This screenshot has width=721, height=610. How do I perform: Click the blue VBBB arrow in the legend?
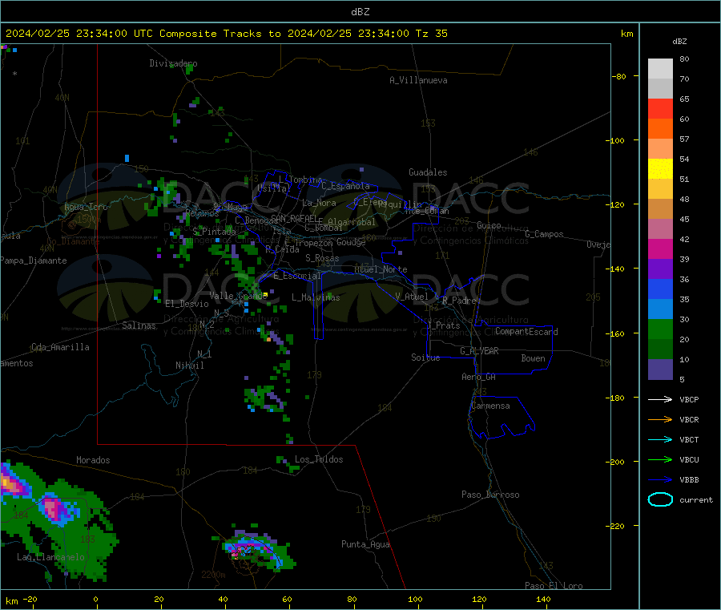point(660,479)
